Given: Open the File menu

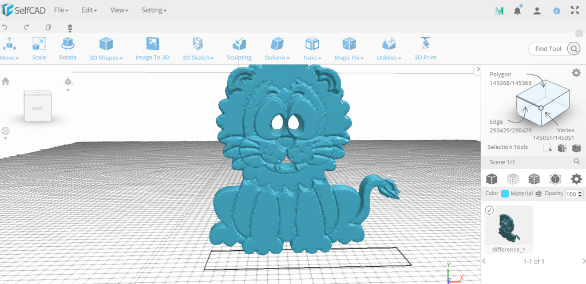Looking at the screenshot, I should (x=61, y=10).
